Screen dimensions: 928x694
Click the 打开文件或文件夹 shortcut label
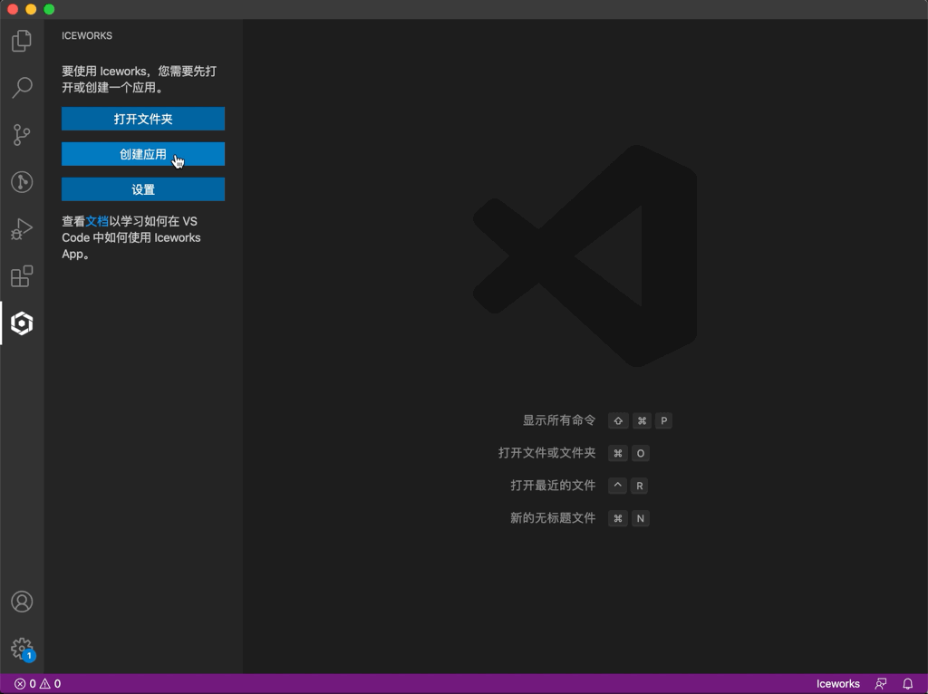pos(546,453)
